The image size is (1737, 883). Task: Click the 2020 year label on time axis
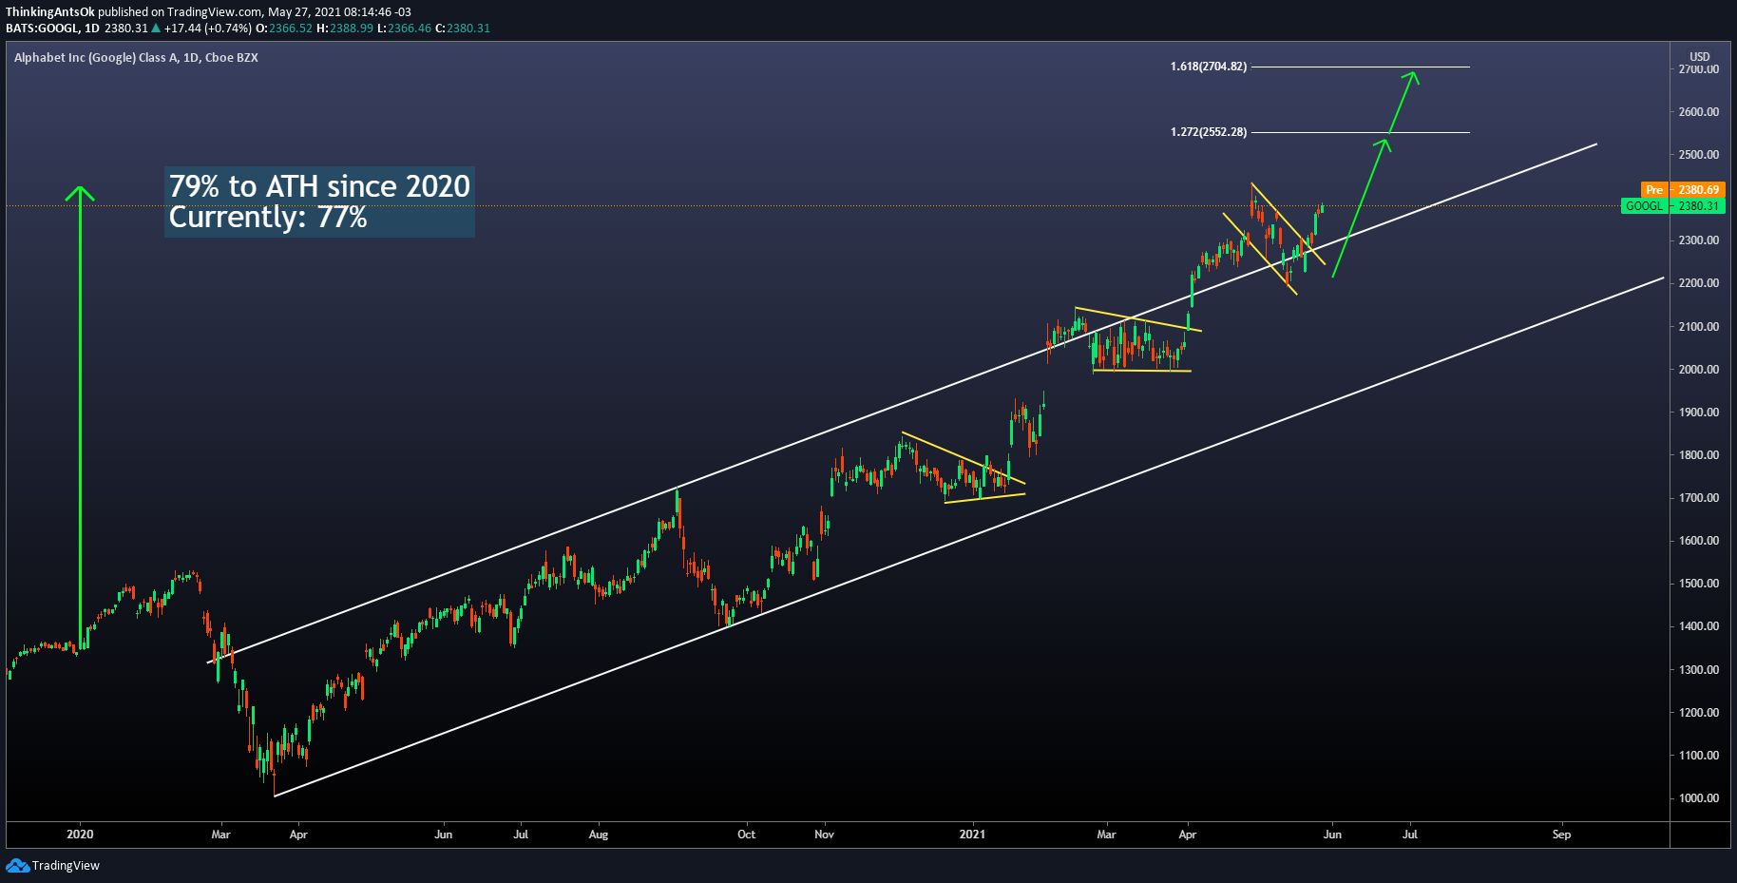[80, 835]
